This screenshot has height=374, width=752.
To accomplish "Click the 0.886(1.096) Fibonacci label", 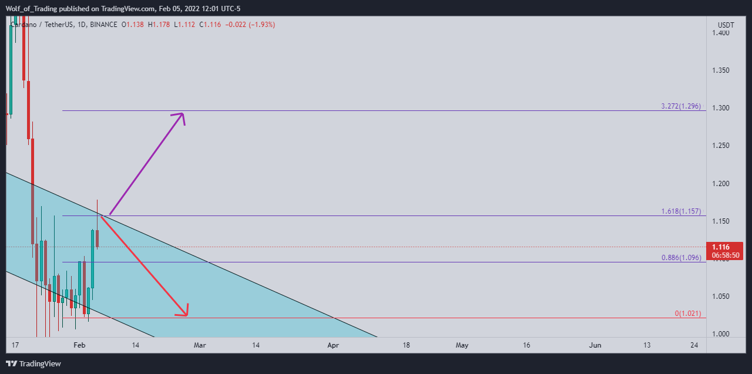I will (681, 258).
